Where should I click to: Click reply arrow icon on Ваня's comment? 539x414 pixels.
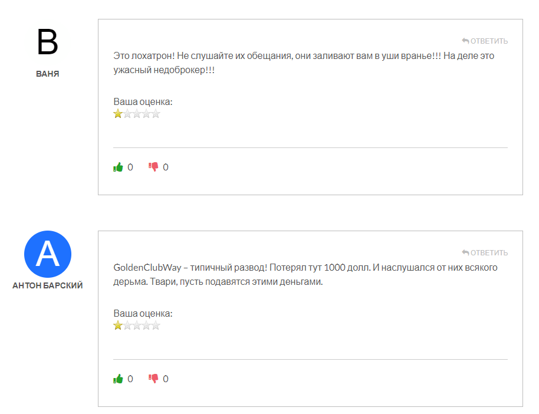point(465,41)
